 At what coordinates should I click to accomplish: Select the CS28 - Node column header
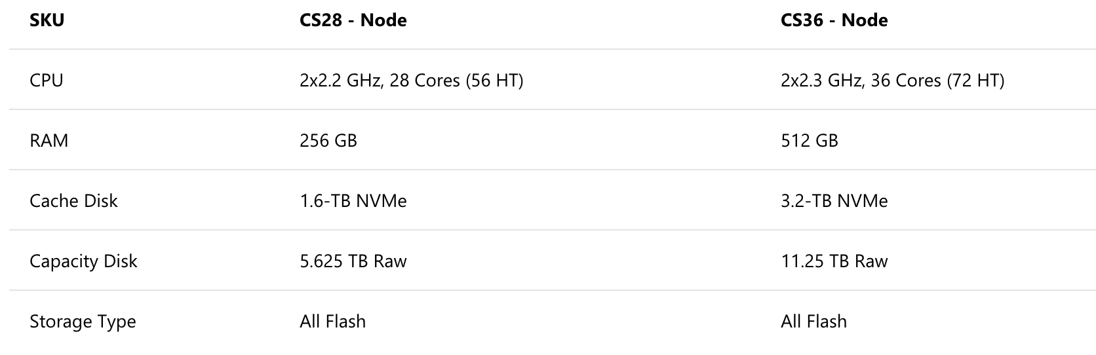tap(353, 20)
